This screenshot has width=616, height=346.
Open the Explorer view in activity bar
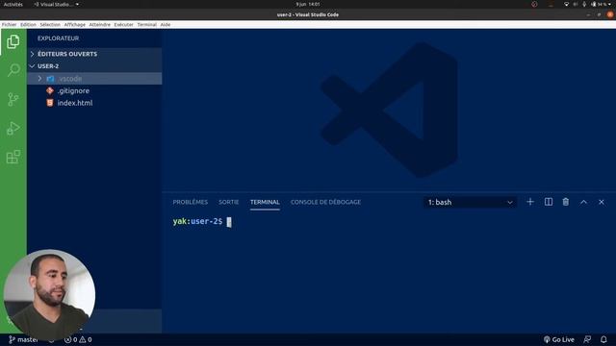click(13, 41)
